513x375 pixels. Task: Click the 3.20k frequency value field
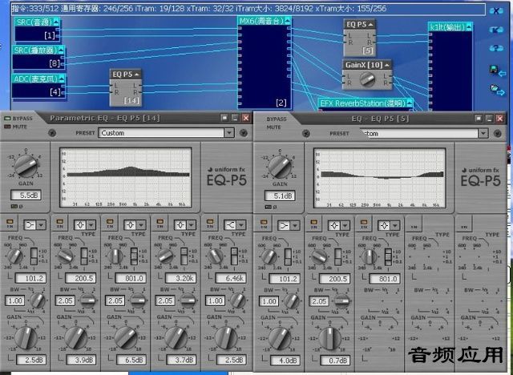(x=180, y=278)
